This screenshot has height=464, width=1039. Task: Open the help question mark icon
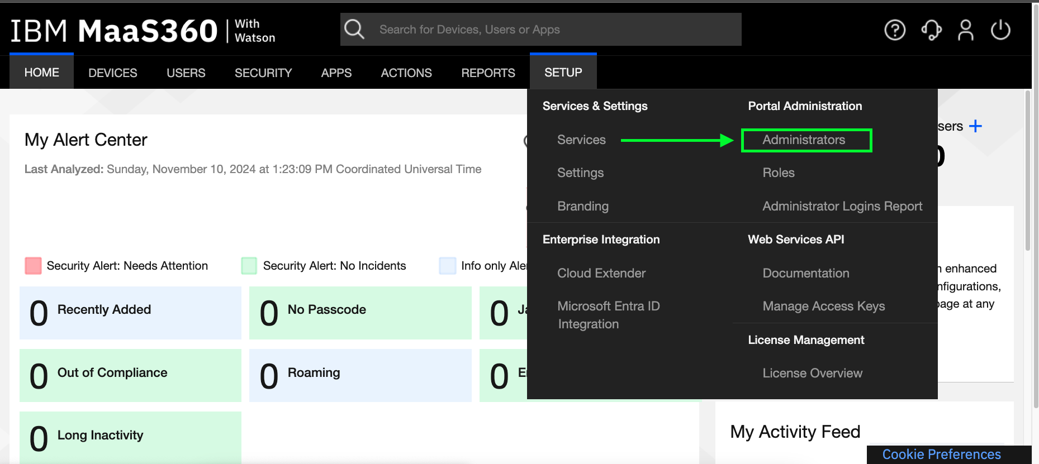895,30
